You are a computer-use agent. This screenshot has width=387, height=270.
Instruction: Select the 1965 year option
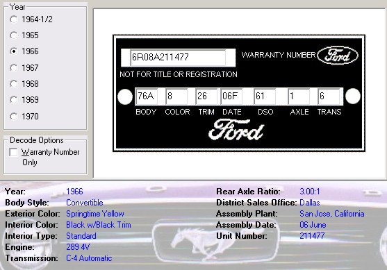point(14,35)
